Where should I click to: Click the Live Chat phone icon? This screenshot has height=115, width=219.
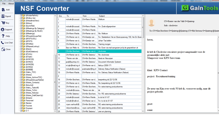coord(3,43)
